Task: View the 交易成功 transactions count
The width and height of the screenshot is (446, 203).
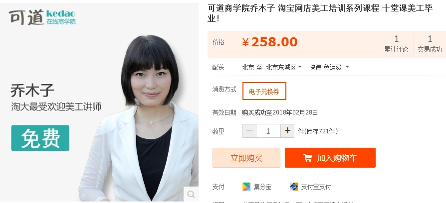Action: click(430, 44)
